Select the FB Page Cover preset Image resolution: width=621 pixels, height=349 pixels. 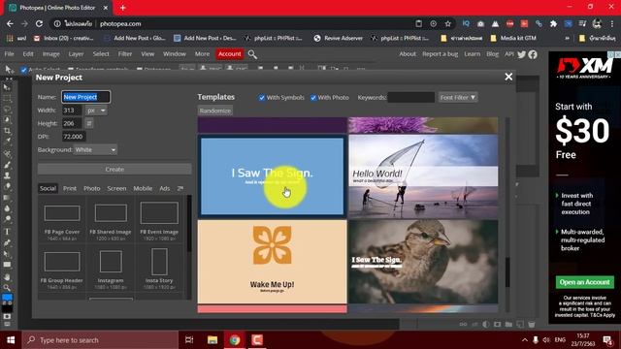coord(62,220)
